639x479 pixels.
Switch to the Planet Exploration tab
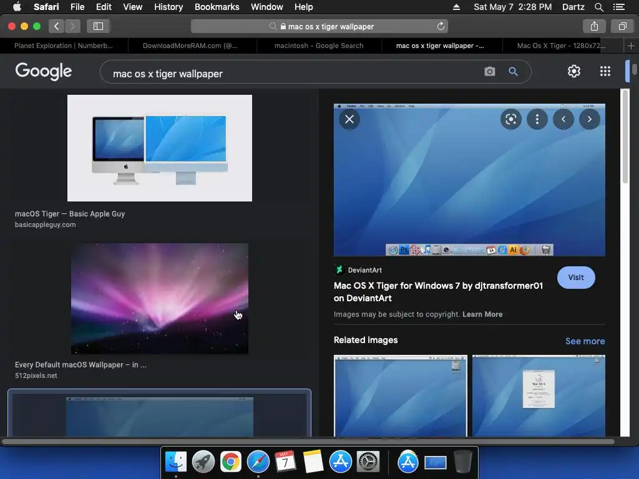[64, 46]
